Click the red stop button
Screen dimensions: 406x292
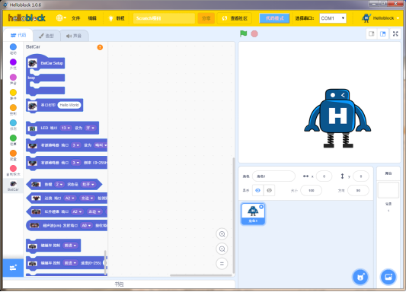[254, 34]
